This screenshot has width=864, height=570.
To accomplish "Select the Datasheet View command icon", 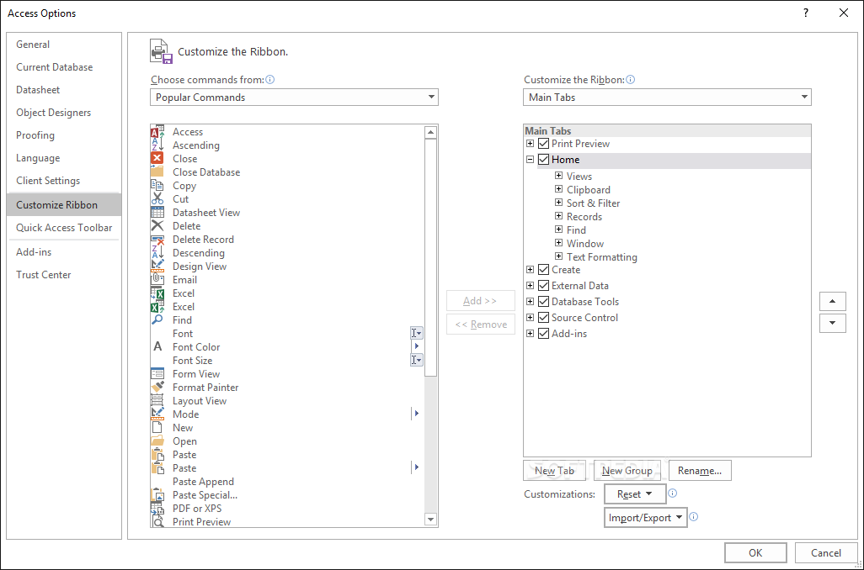I will [x=157, y=213].
